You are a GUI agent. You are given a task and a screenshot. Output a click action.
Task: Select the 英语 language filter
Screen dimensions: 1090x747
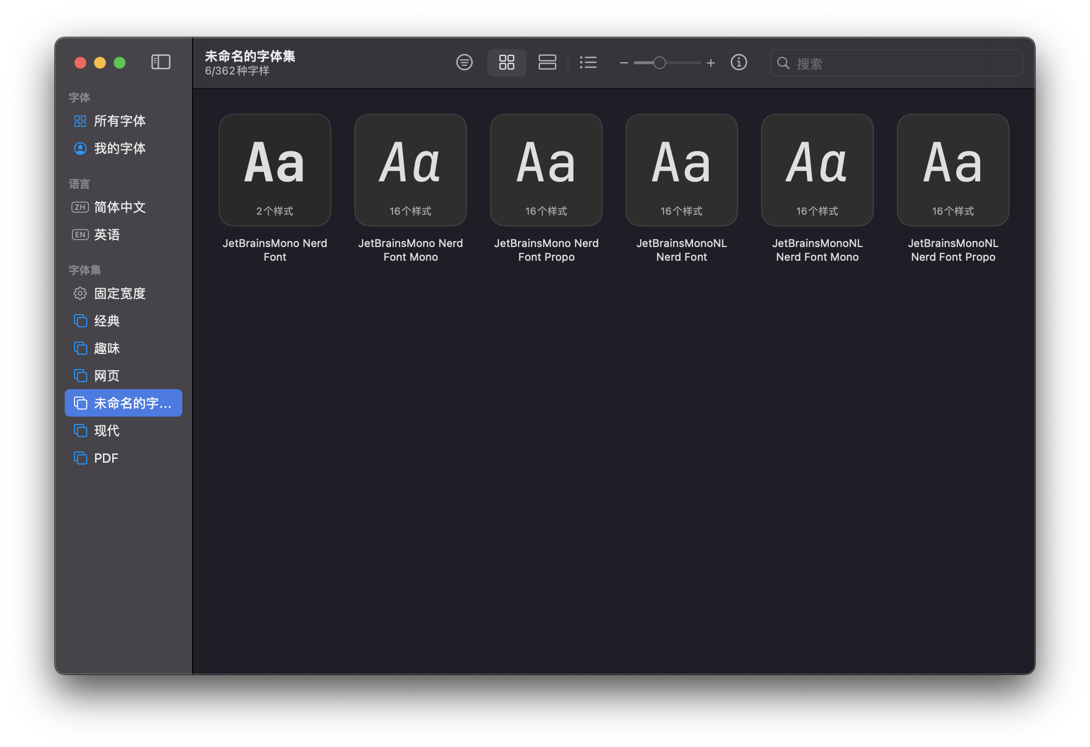click(x=107, y=235)
